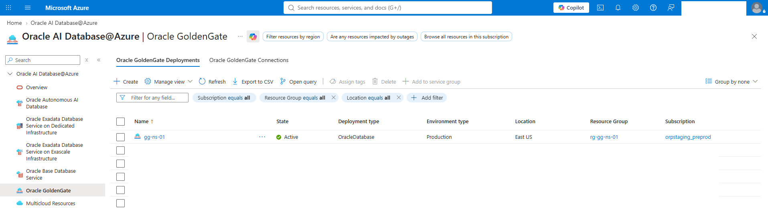Image resolution: width=768 pixels, height=208 pixels.
Task: Go to Home in the breadcrumb
Action: [x=14, y=23]
